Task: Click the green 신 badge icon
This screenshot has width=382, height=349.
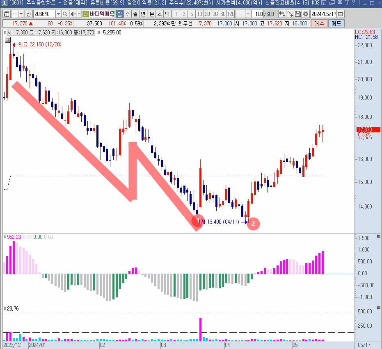Action: coord(85,14)
